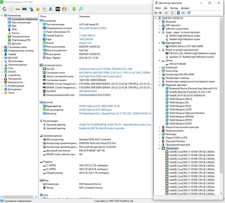Open the Дія menu in Device Manager
The height and width of the screenshot is (203, 225).
[165, 8]
